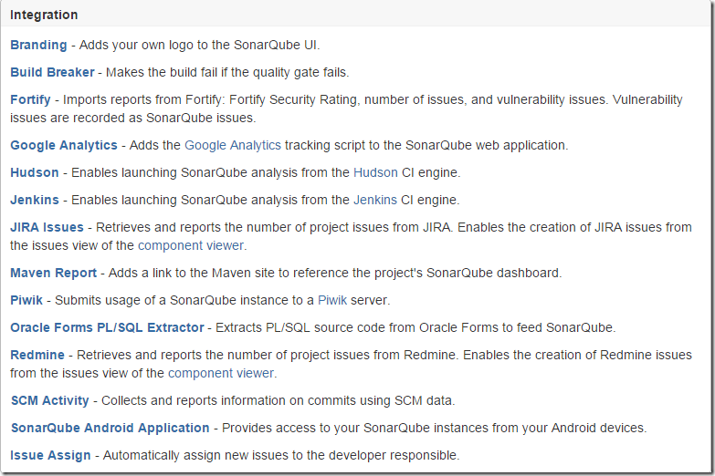
Task: Click text 'Extracts PL/SQL source code from Oracle Forms'
Action: pyautogui.click(x=359, y=327)
